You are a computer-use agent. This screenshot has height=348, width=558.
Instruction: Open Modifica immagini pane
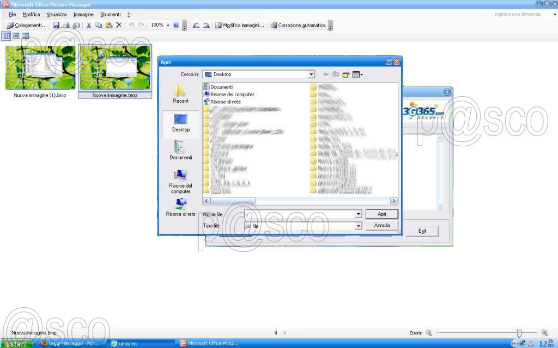pyautogui.click(x=240, y=25)
